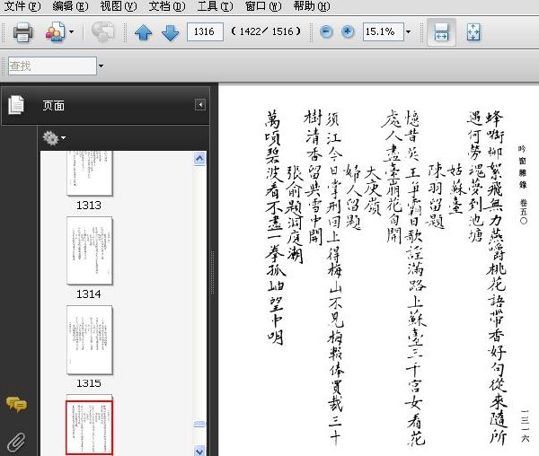Image resolution: width=539 pixels, height=456 pixels.
Task: Zoom in with the plus button
Action: [x=348, y=32]
